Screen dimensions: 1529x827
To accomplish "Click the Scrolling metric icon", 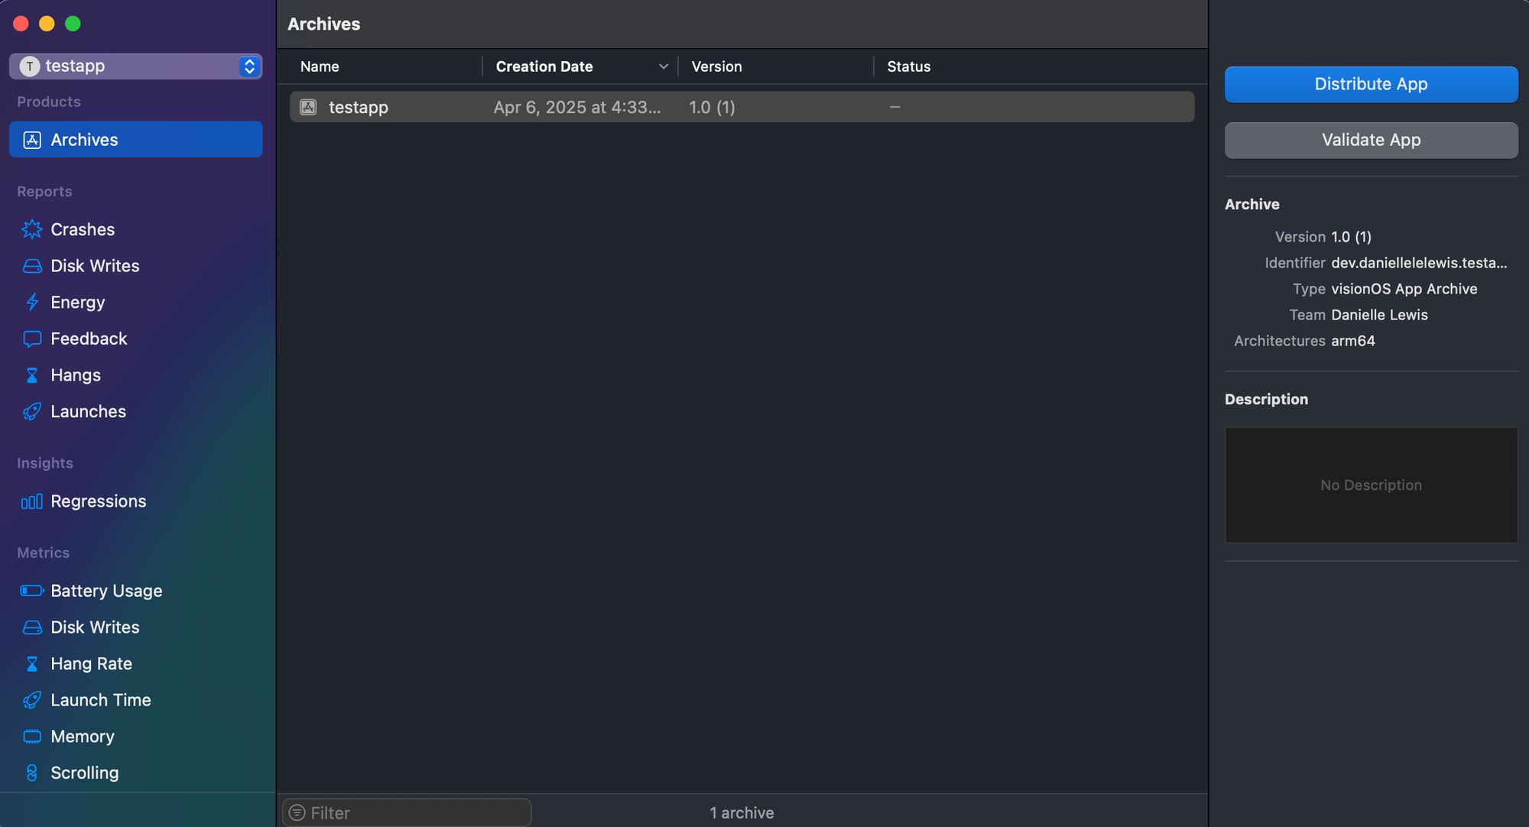I will [32, 773].
